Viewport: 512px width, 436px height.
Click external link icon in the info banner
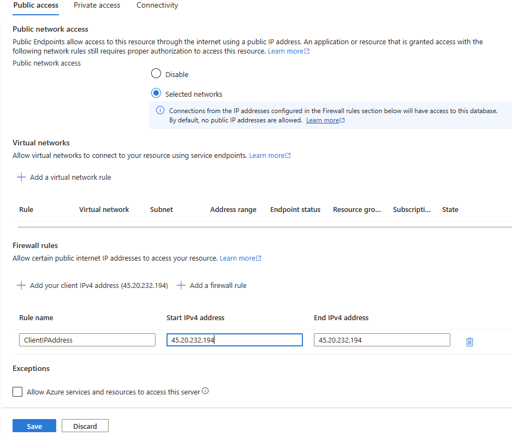coord(342,120)
